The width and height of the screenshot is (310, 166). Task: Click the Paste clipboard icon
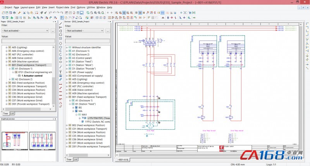32,13
